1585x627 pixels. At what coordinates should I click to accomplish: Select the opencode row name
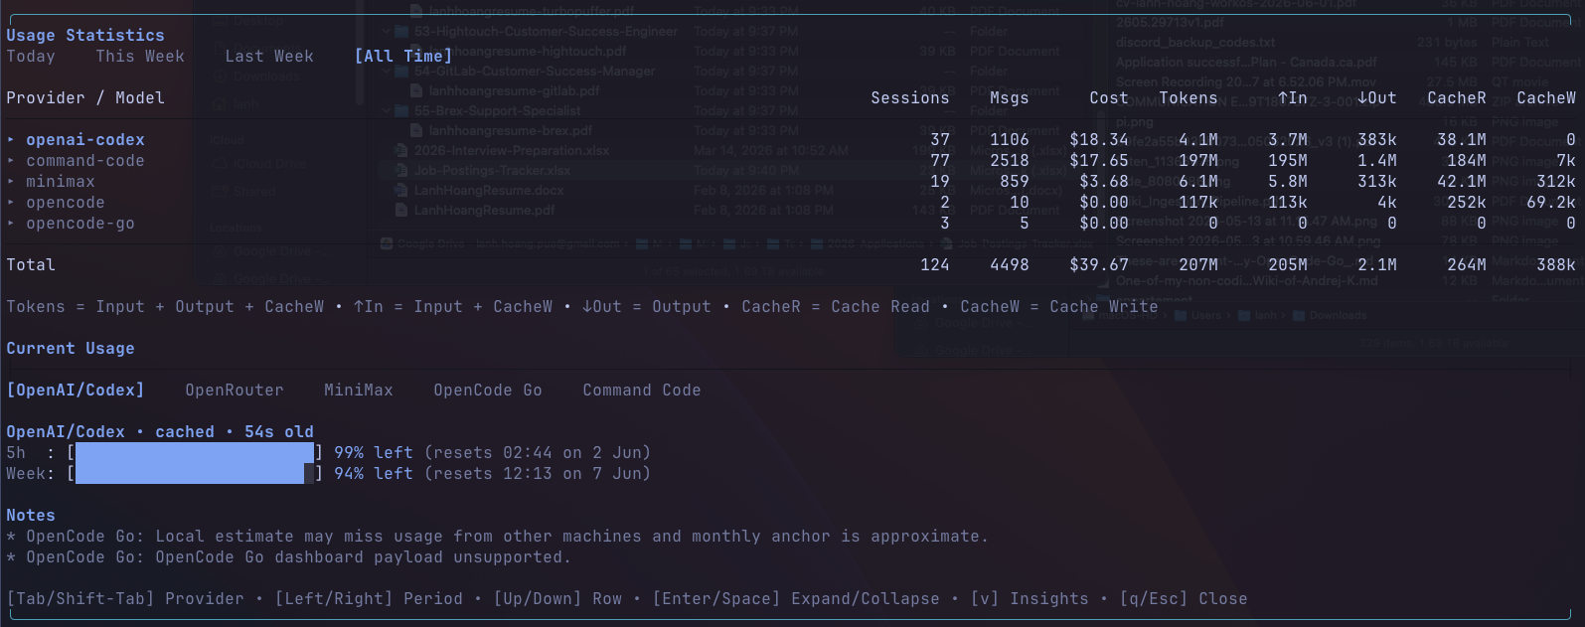(66, 203)
